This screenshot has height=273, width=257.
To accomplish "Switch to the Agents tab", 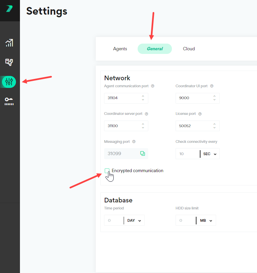I will pos(120,49).
